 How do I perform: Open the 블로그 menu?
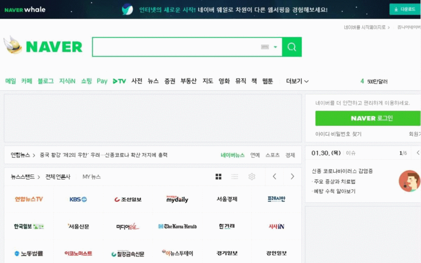(46, 81)
